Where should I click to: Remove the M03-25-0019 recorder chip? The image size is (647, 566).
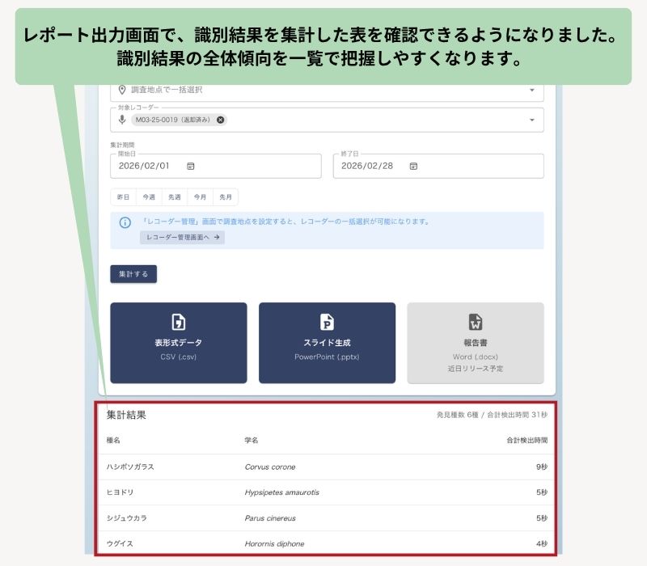click(x=220, y=120)
